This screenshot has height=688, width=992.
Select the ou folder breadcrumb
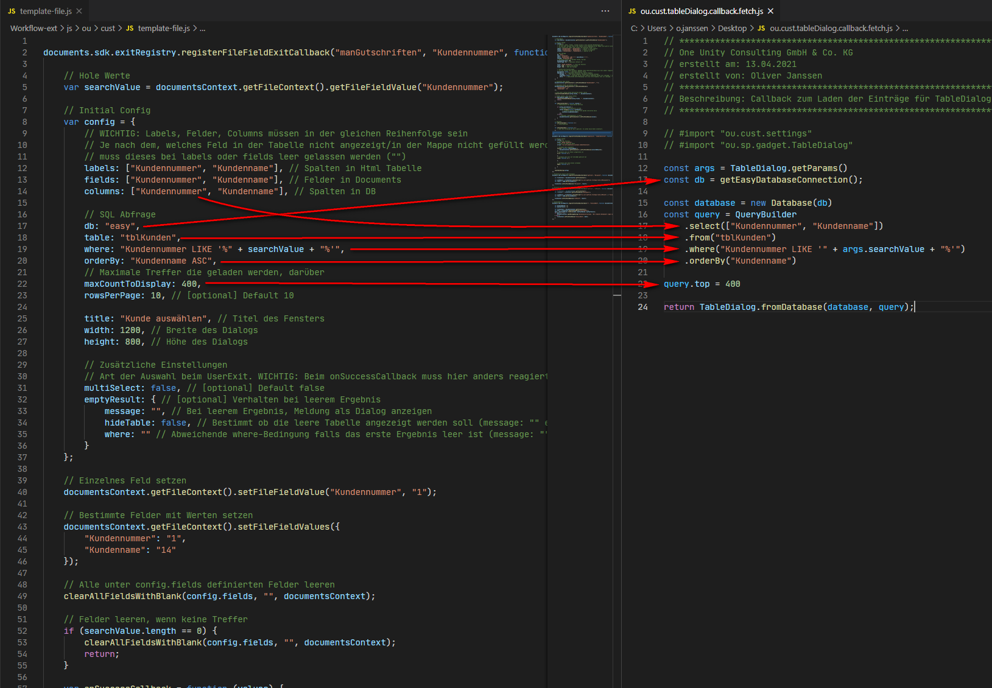(86, 28)
